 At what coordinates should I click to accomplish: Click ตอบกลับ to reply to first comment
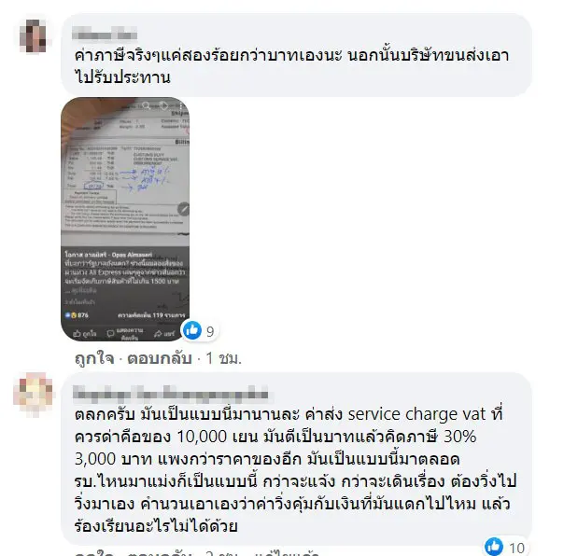click(160, 358)
